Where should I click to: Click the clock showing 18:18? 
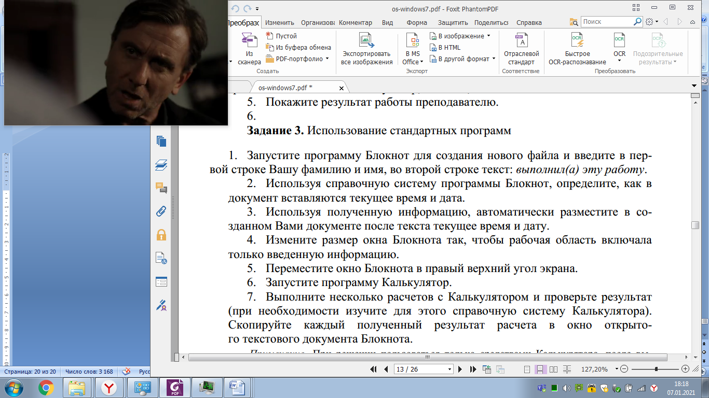(x=681, y=384)
